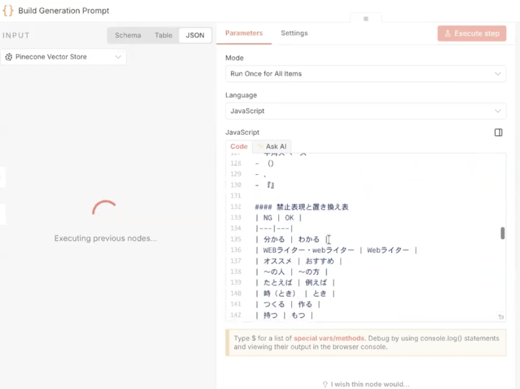Screen dimensions: 520x389
Task: Click code line 132 heading 禁止表現と置き換え表
Action: tap(302, 207)
